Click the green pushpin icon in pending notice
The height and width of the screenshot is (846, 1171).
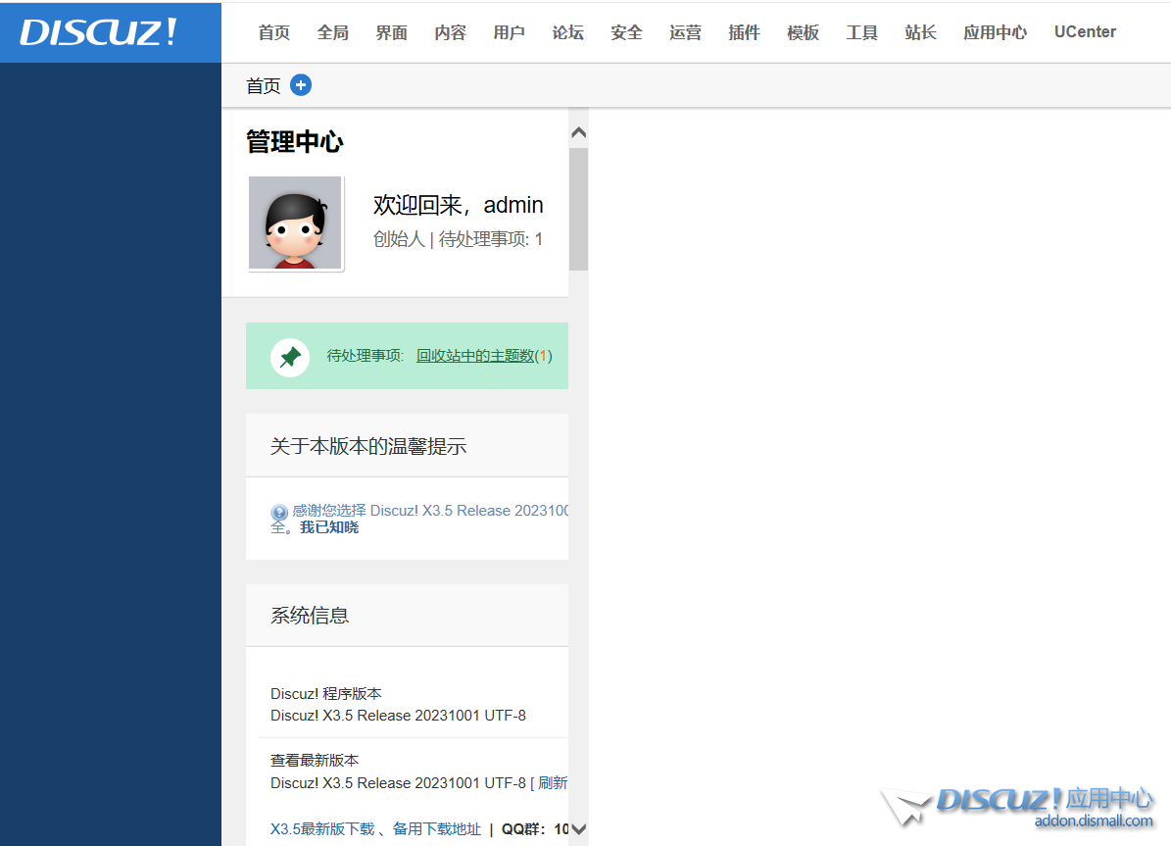pos(290,357)
